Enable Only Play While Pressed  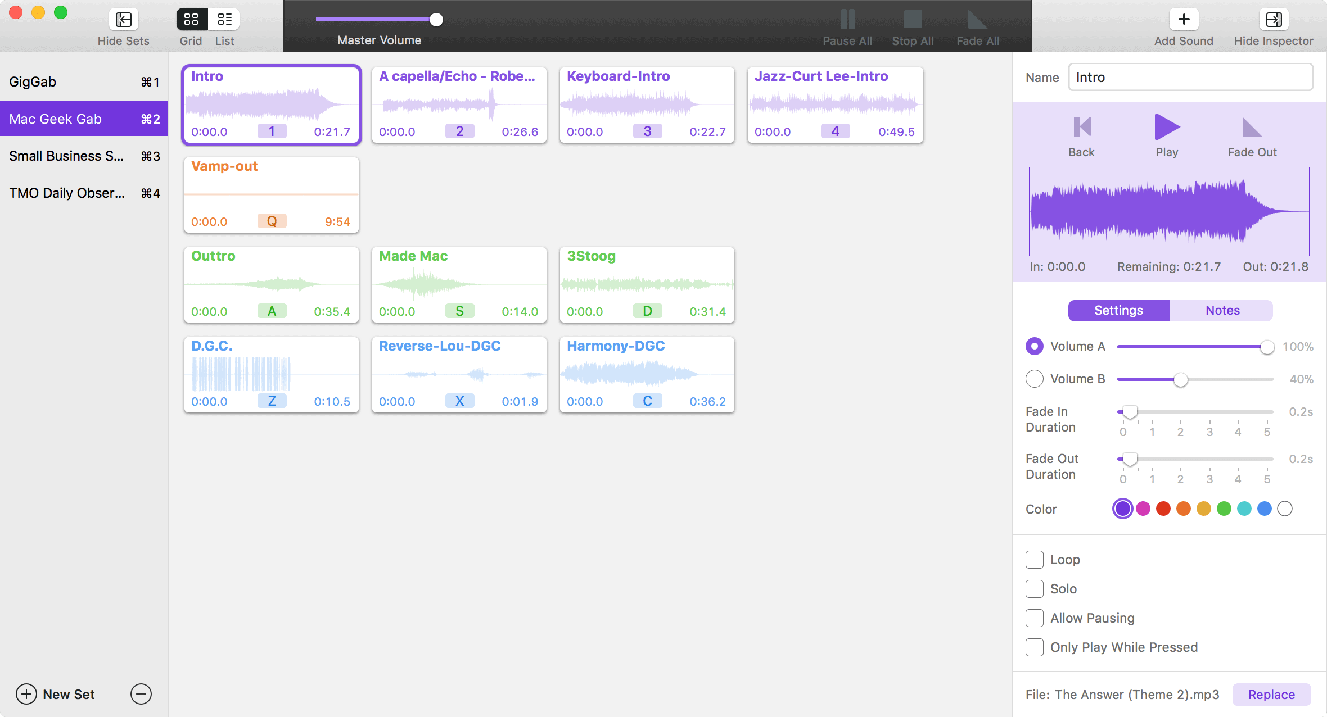pyautogui.click(x=1034, y=647)
